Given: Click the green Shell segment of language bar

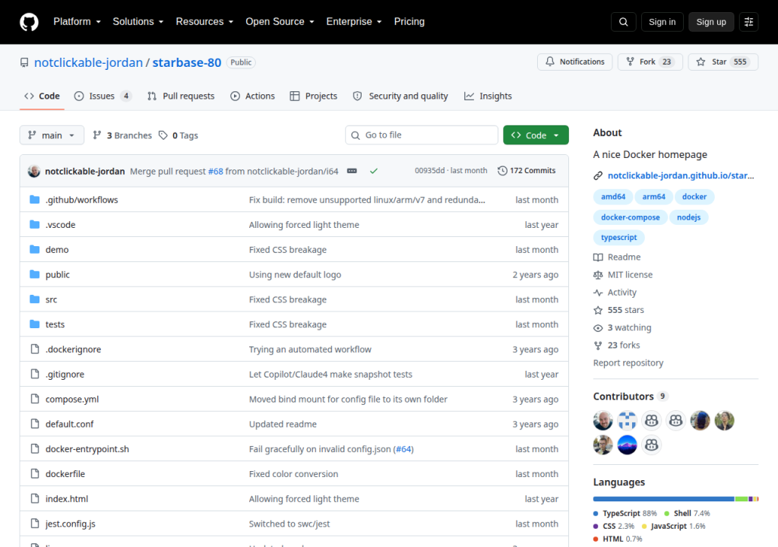Looking at the screenshot, I should tap(742, 499).
